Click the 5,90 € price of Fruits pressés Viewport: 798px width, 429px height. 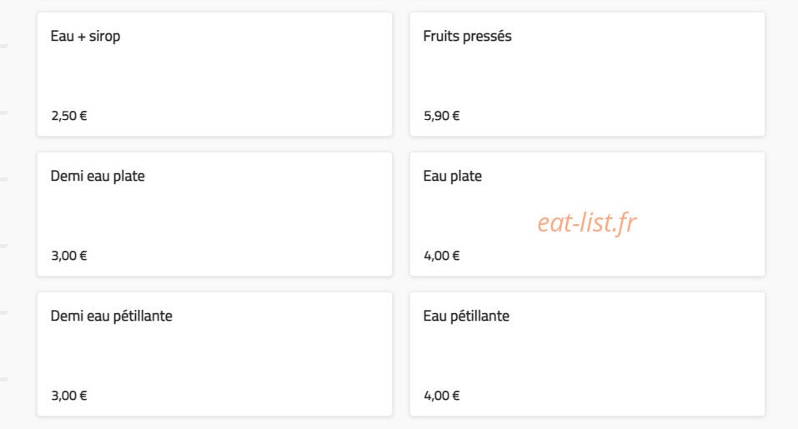pyautogui.click(x=442, y=116)
